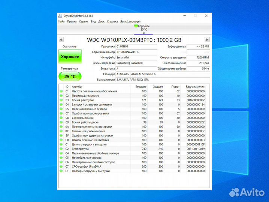Click the Атрибут column header
The height and width of the screenshot is (202, 269).
tap(100, 87)
